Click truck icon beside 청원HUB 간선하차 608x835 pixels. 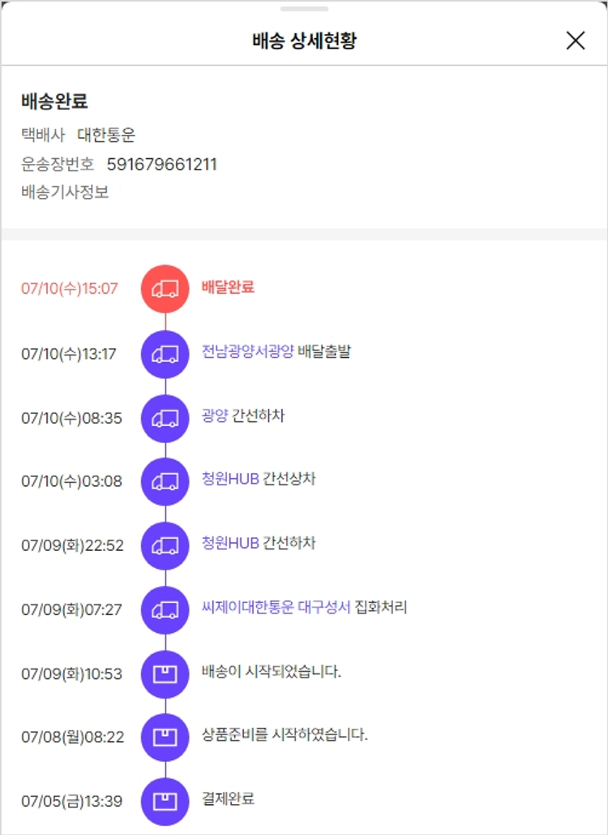pos(165,545)
